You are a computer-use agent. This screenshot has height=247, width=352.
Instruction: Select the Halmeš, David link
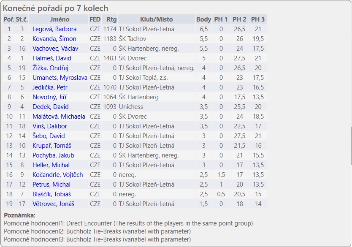(x=52, y=58)
